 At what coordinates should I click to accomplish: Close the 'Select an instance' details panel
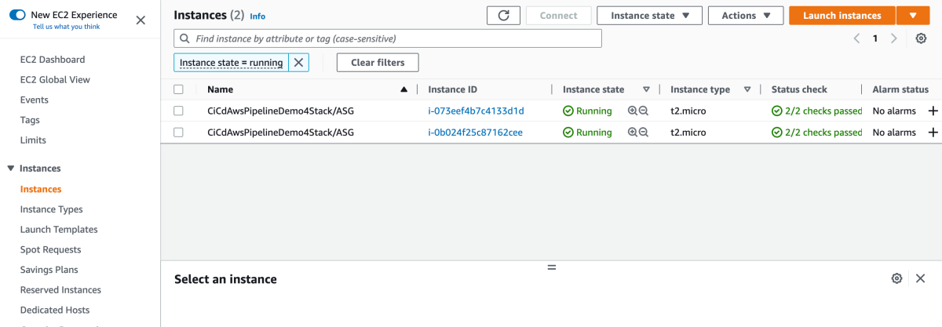click(921, 278)
